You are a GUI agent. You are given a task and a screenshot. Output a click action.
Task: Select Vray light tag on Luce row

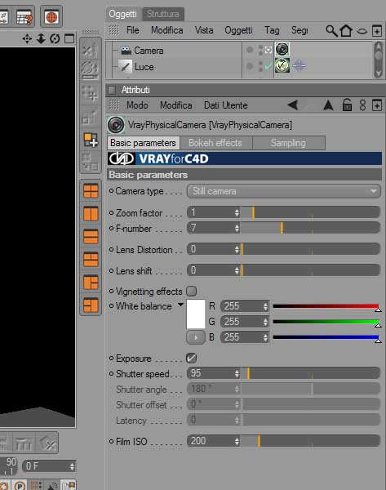coord(282,65)
